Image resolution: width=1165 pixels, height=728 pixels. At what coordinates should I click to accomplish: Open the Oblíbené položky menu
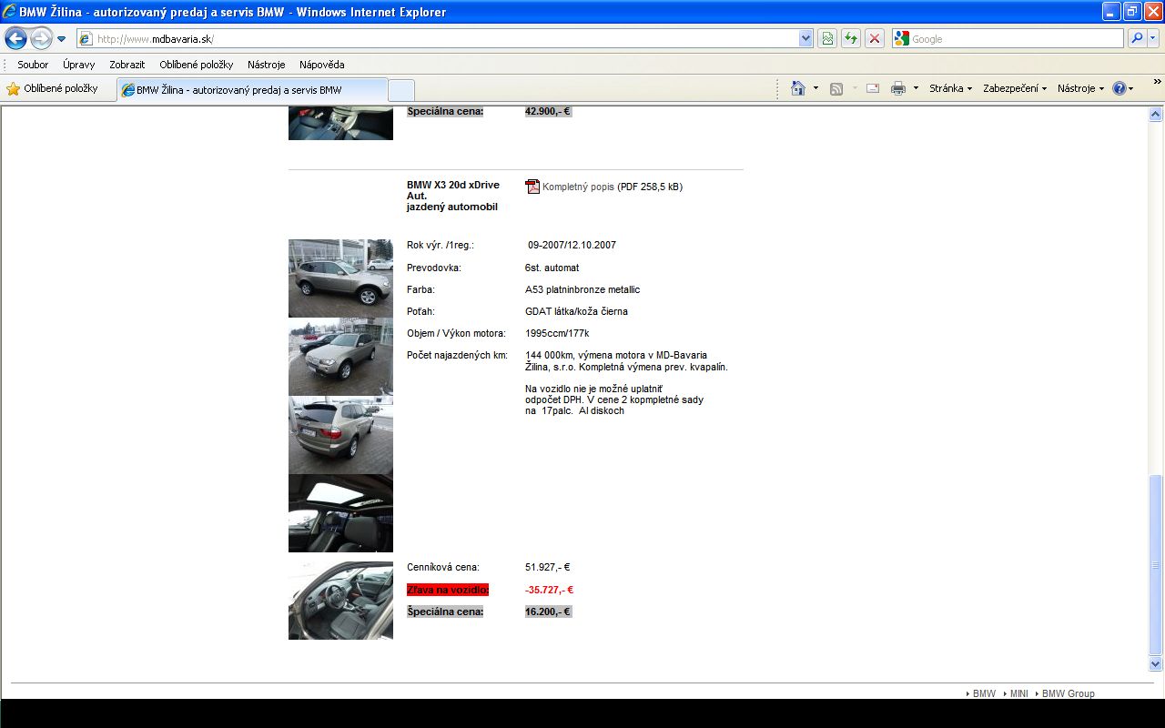pos(197,65)
